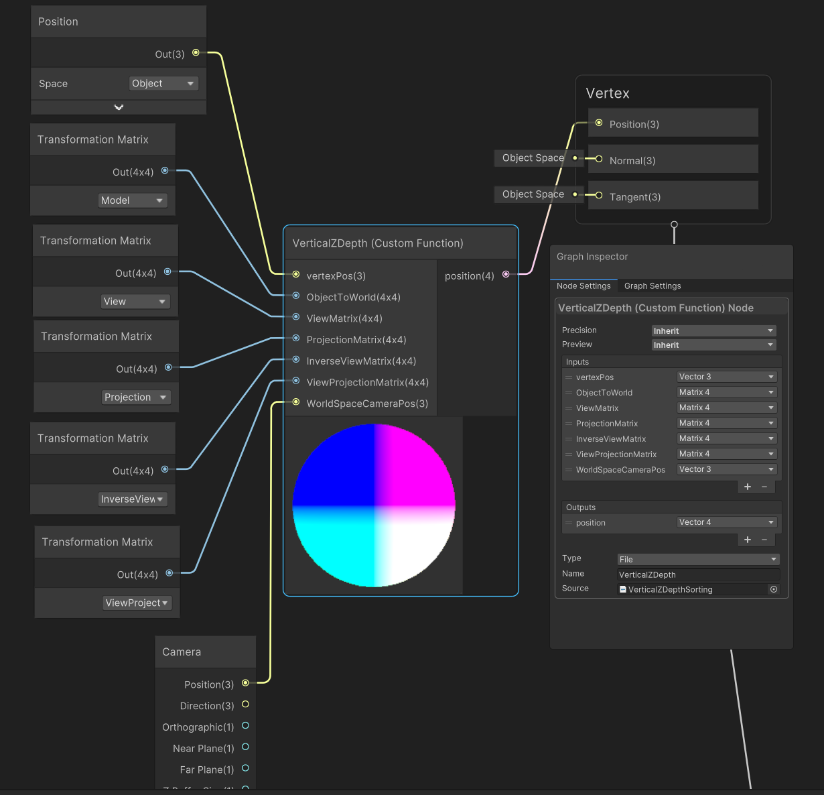The width and height of the screenshot is (824, 795).
Task: Click the Name field containing VerticalZDepth
Action: [697, 574]
